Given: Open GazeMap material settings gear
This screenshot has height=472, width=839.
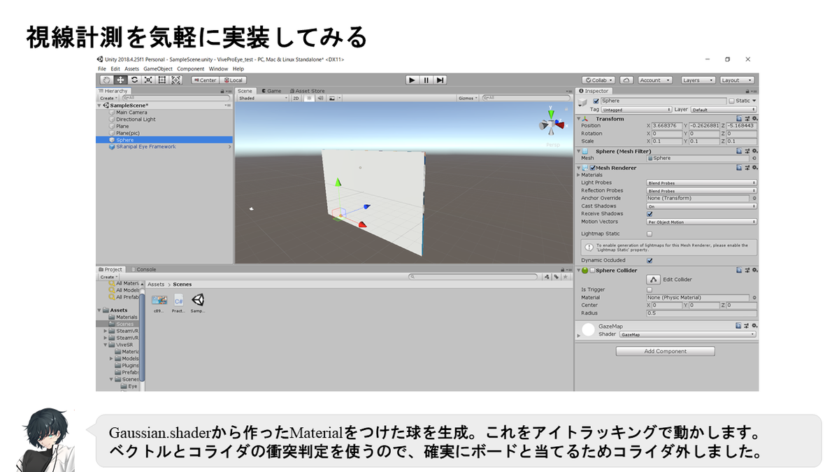Looking at the screenshot, I should 754,326.
